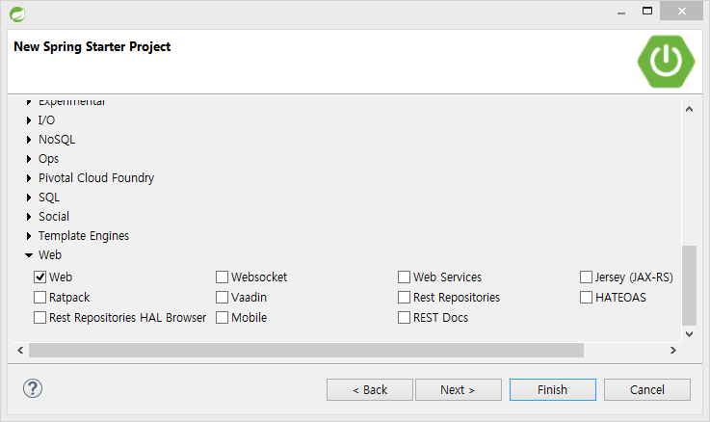Click the Finish button

click(552, 390)
